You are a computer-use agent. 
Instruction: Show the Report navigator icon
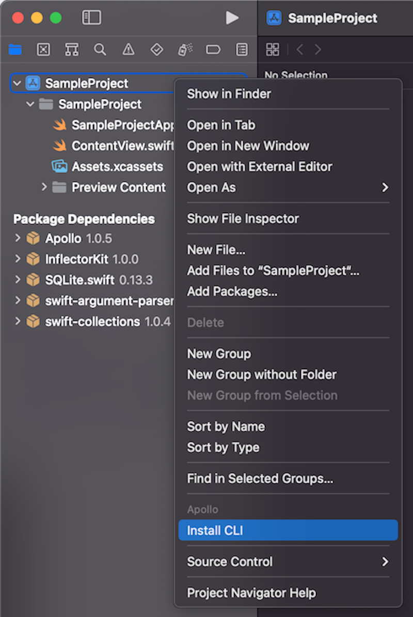click(241, 50)
